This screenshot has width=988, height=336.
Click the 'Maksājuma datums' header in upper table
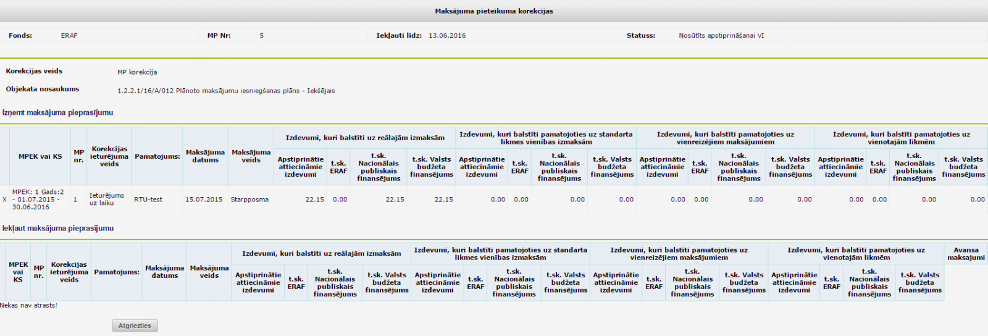tap(205, 156)
